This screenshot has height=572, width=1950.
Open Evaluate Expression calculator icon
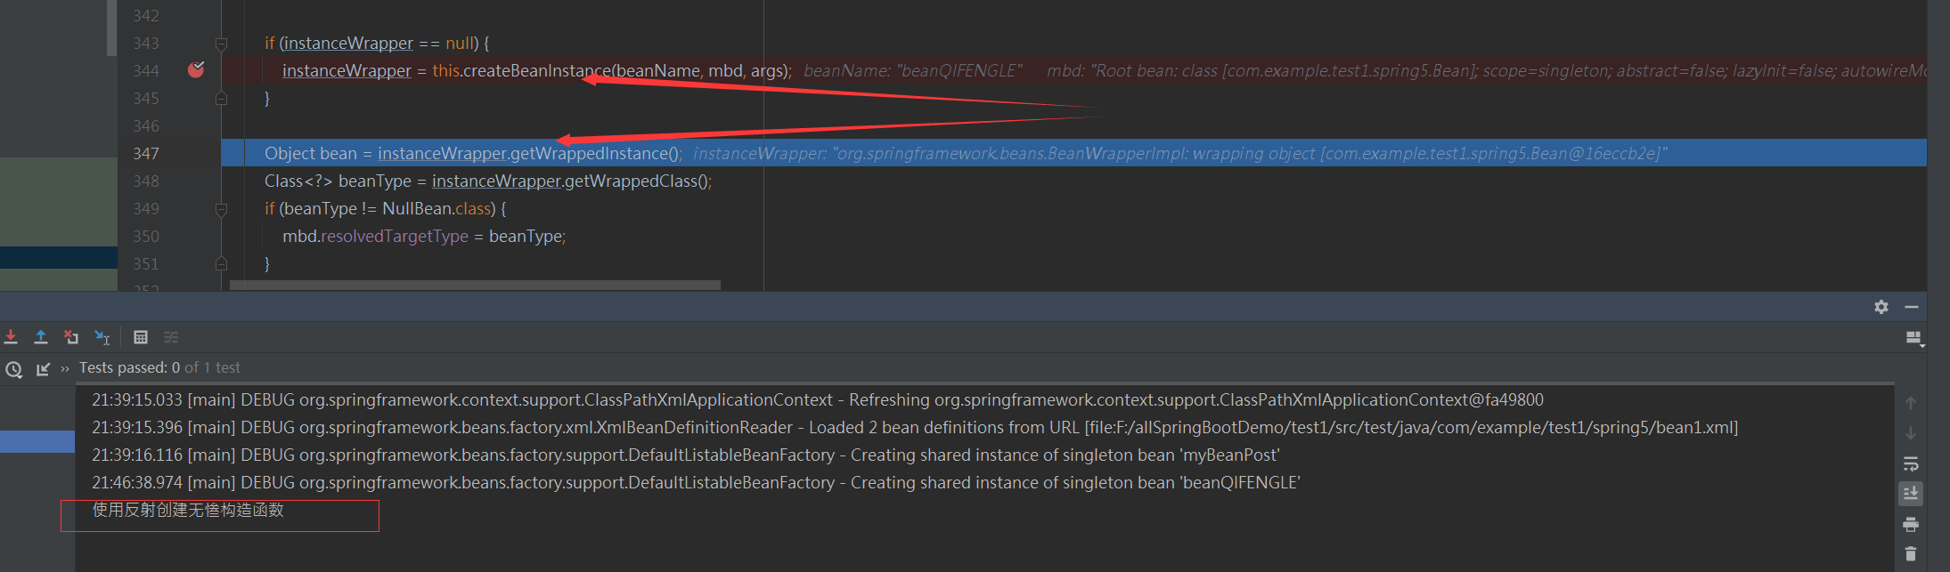tap(141, 337)
